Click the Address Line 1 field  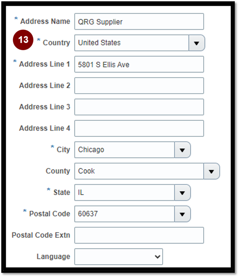pyautogui.click(x=139, y=64)
